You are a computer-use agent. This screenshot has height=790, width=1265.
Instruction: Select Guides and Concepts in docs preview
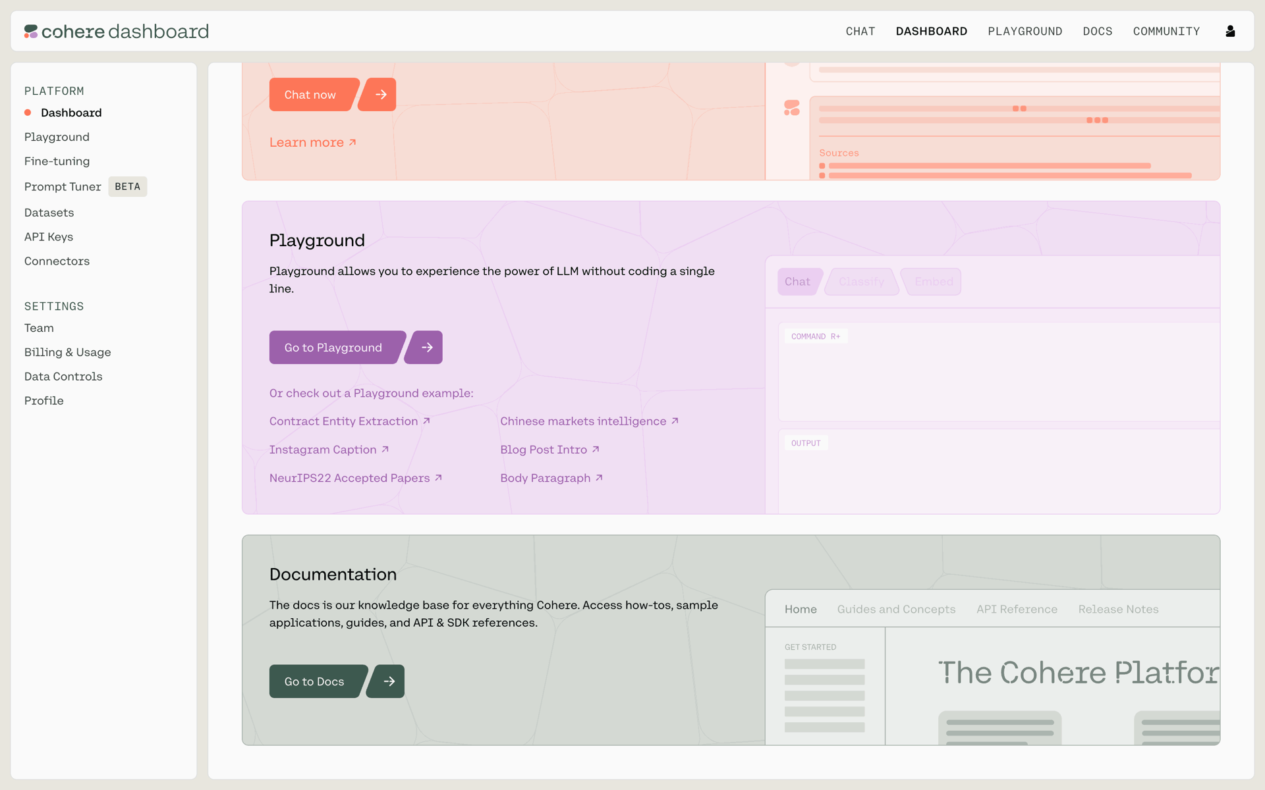pyautogui.click(x=896, y=610)
